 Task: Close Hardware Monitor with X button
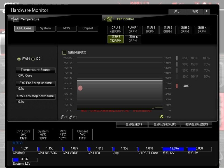click(x=207, y=11)
